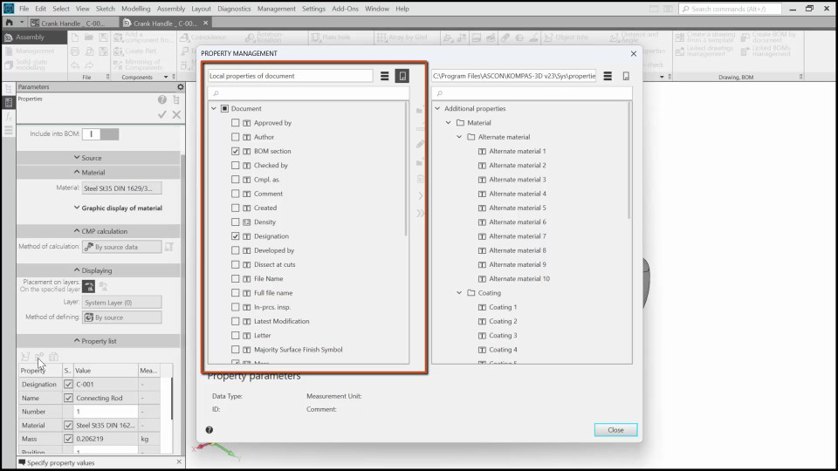This screenshot has width=838, height=471.
Task: Open the Method of calculation dropdown
Action: 121,247
